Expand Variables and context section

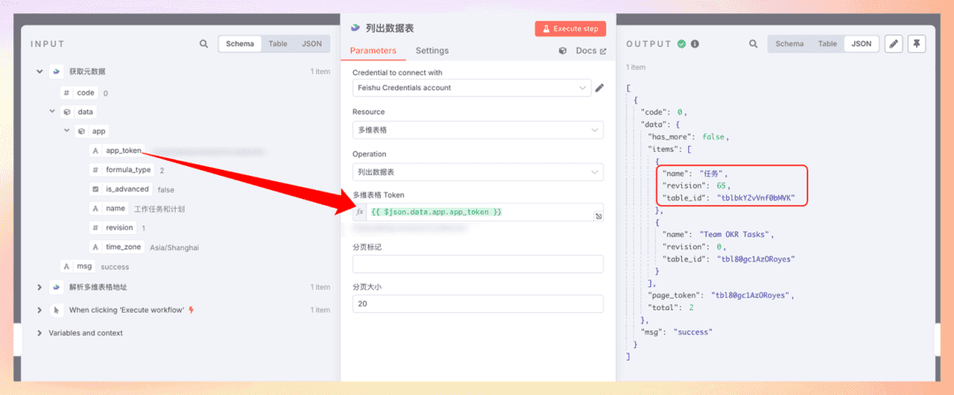click(40, 333)
